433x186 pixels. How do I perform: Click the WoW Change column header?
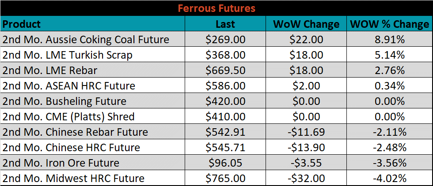point(306,24)
